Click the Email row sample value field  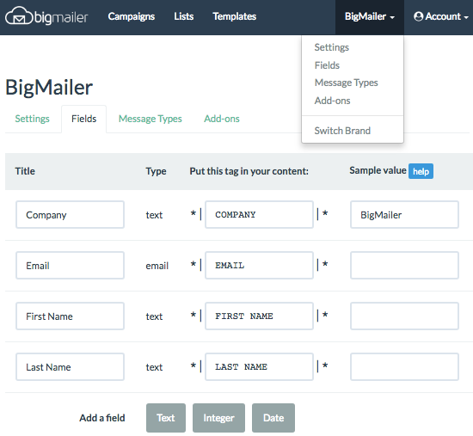click(x=404, y=266)
